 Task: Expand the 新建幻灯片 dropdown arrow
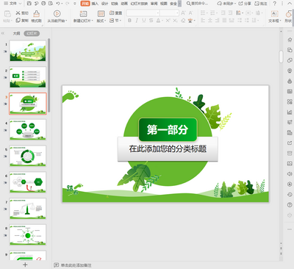click(93, 21)
